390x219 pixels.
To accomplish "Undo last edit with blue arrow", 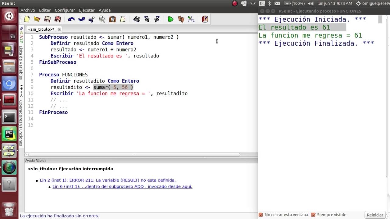I will pyautogui.click(x=71, y=19).
